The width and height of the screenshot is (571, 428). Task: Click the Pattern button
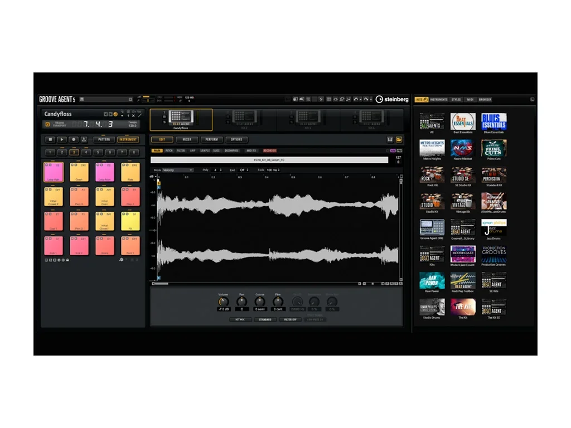[104, 139]
